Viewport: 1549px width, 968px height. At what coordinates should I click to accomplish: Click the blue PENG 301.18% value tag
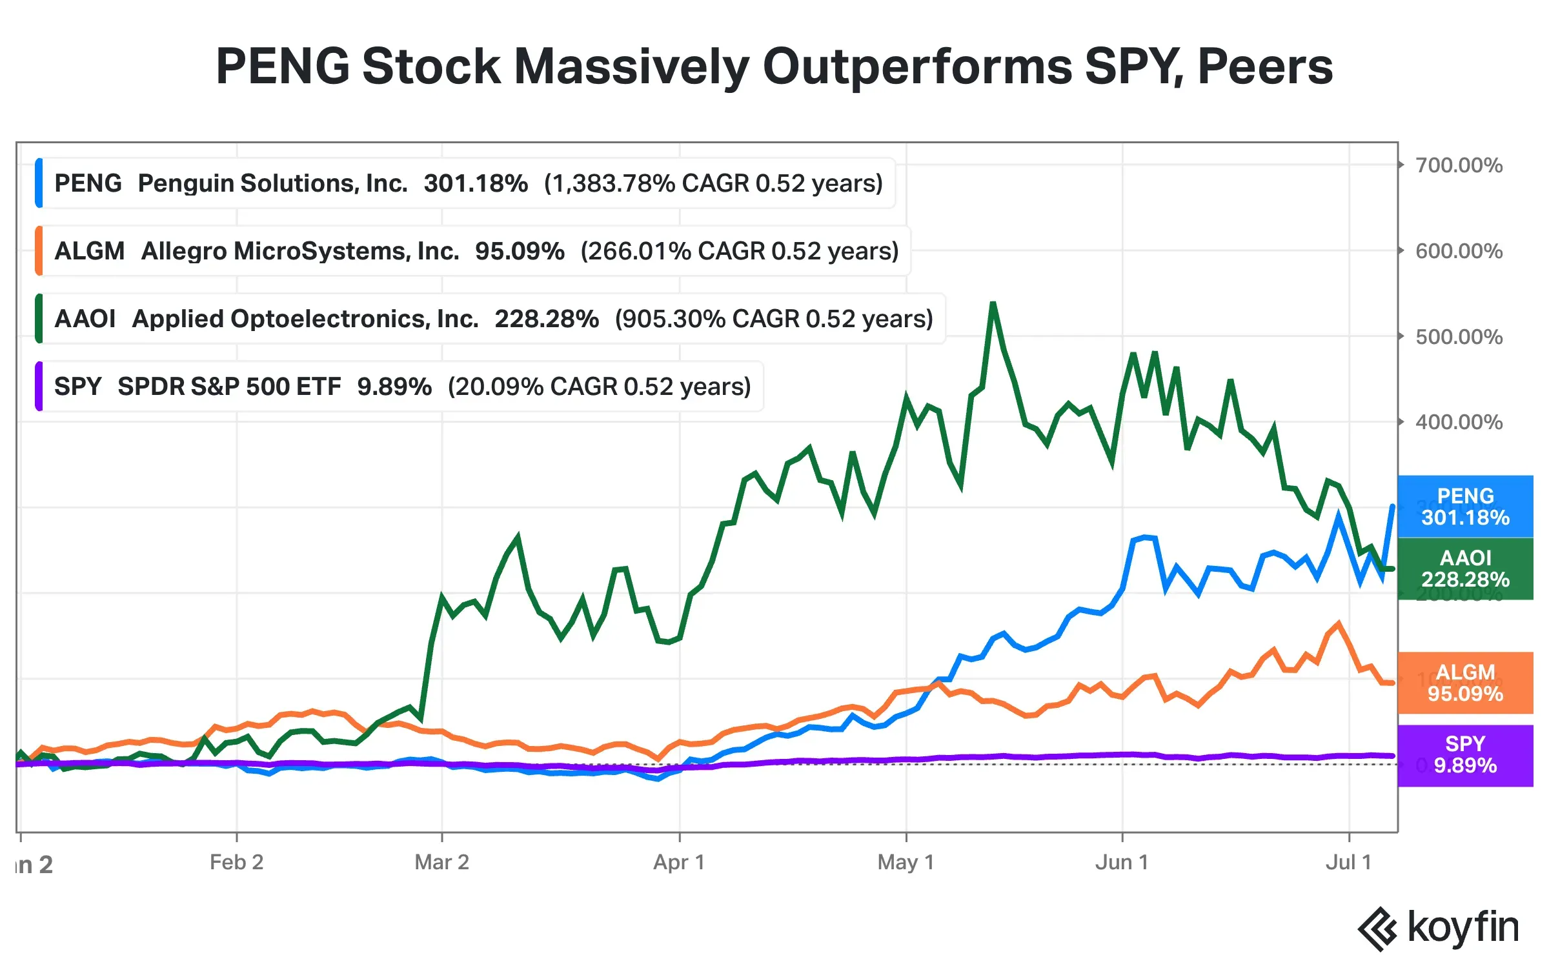click(x=1465, y=507)
